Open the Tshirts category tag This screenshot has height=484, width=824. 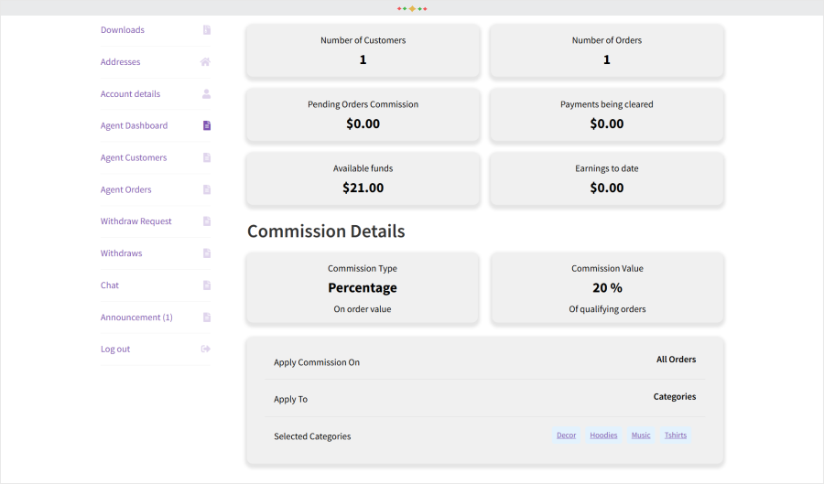[676, 436]
